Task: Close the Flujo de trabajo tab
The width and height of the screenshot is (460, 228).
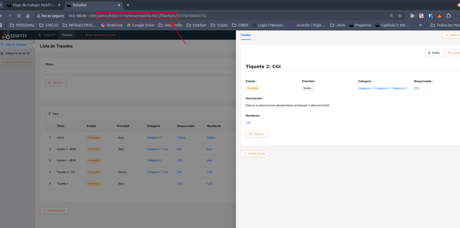Action: coord(60,5)
